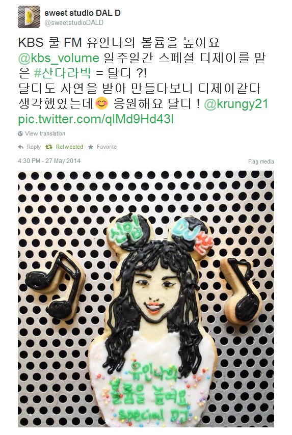Click the Favorite star icon
The height and width of the screenshot is (435, 292).
[91, 147]
